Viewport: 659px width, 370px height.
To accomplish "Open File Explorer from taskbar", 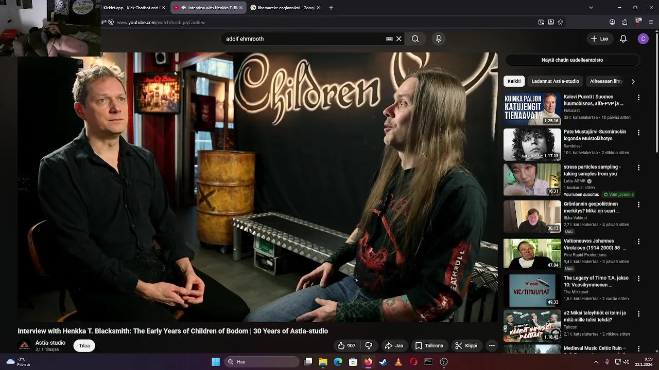I will point(323,362).
